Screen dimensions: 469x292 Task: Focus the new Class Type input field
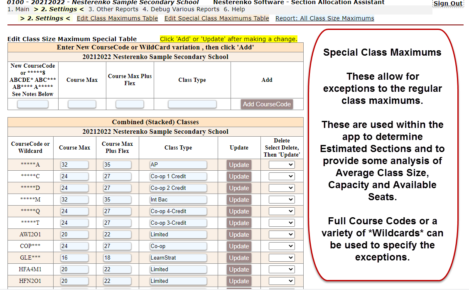(x=192, y=104)
